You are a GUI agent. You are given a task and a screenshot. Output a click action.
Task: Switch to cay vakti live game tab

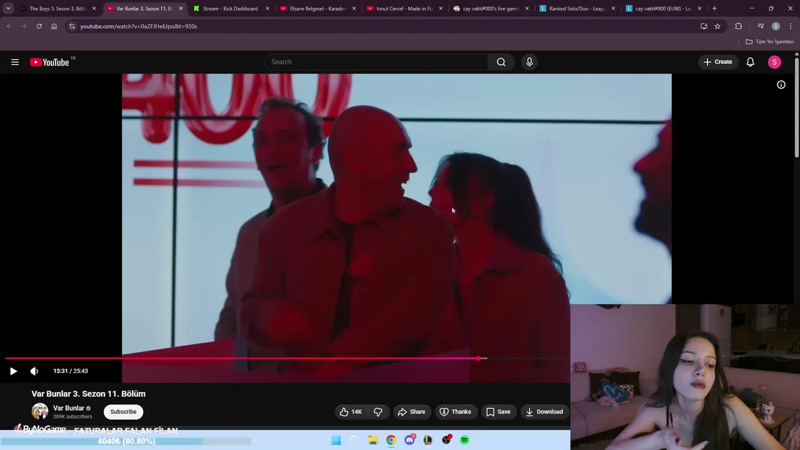[x=491, y=9]
